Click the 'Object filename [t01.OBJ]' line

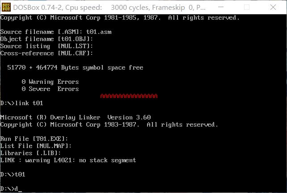pyautogui.click(x=46, y=39)
